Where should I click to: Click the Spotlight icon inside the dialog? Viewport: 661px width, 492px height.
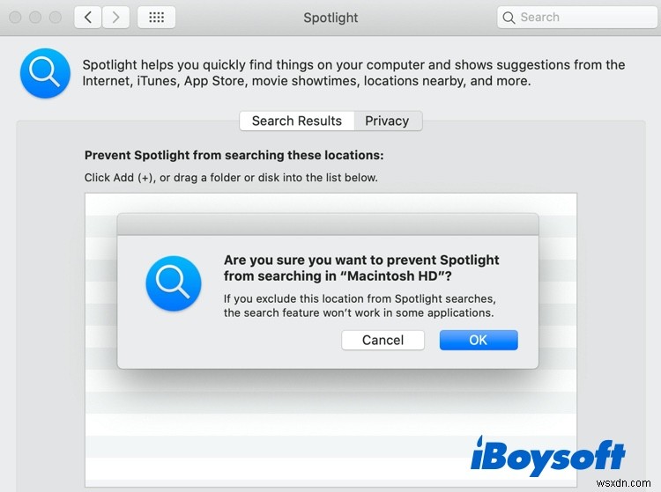point(174,283)
